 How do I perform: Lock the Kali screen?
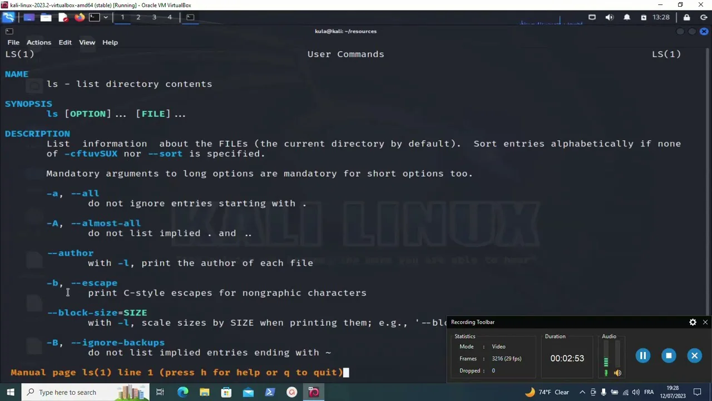click(687, 17)
